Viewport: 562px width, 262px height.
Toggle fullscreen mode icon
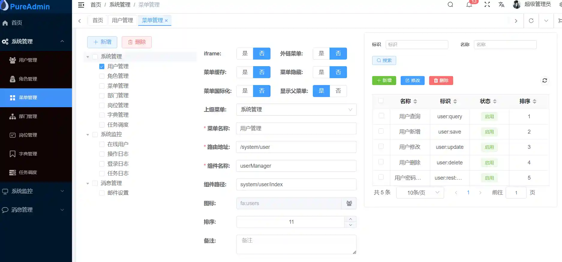coord(487,4)
